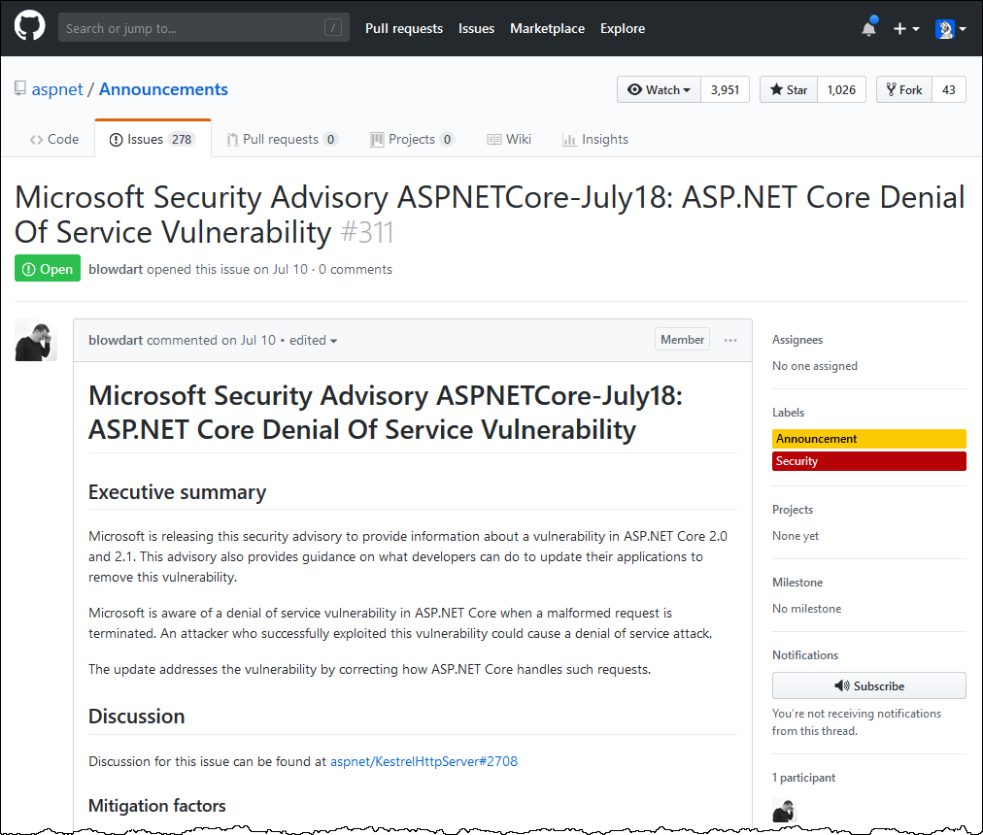
Task: Click the issue number #311
Action: pyautogui.click(x=367, y=233)
